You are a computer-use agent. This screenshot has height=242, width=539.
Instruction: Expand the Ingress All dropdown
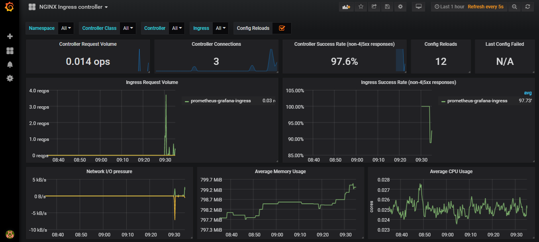click(x=221, y=28)
